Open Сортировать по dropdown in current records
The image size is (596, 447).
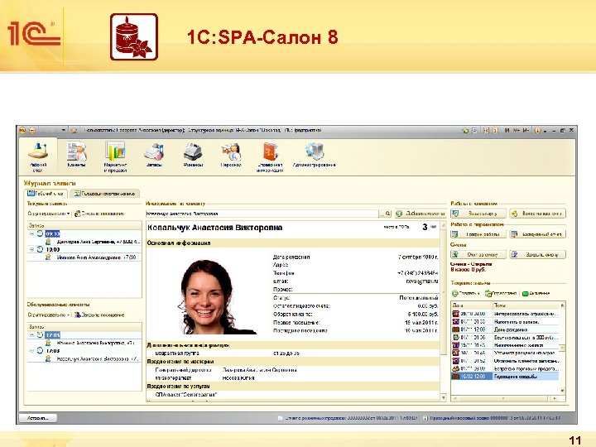pos(49,214)
